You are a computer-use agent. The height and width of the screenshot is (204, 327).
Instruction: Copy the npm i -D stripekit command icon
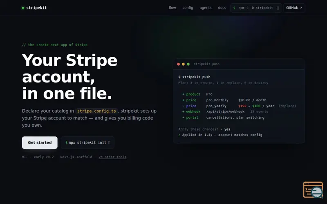[278, 8]
